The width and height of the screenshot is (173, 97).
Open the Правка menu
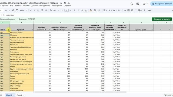(5, 6)
